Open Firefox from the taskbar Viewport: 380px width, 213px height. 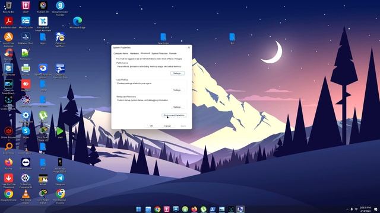coord(194,209)
